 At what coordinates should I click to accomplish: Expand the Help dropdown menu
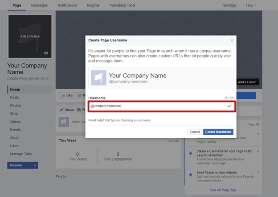pyautogui.click(x=251, y=5)
